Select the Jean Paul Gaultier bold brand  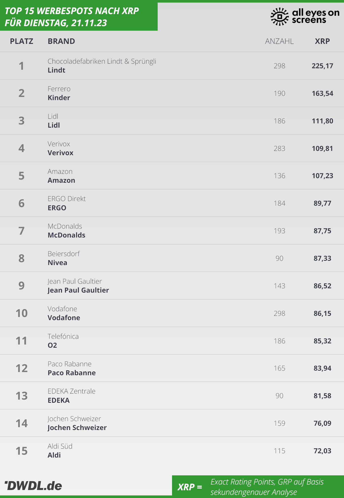tap(78, 290)
